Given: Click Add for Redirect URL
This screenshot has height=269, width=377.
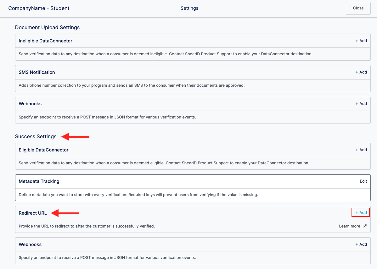Looking at the screenshot, I should pos(361,213).
